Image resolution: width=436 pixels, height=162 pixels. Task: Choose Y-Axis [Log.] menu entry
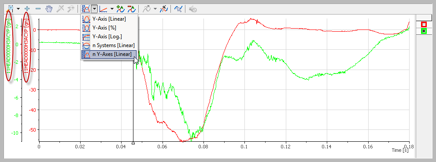click(x=109, y=37)
